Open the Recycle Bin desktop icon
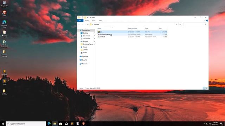The width and height of the screenshot is (225, 126). 4,4
